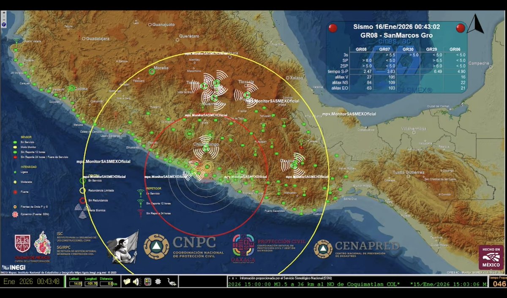Select the GR08 column header in the seismic table
This screenshot has height=298, width=507.
coord(360,49)
